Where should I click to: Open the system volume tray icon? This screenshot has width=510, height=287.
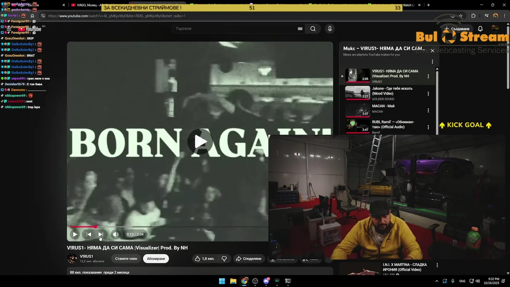tap(478, 281)
